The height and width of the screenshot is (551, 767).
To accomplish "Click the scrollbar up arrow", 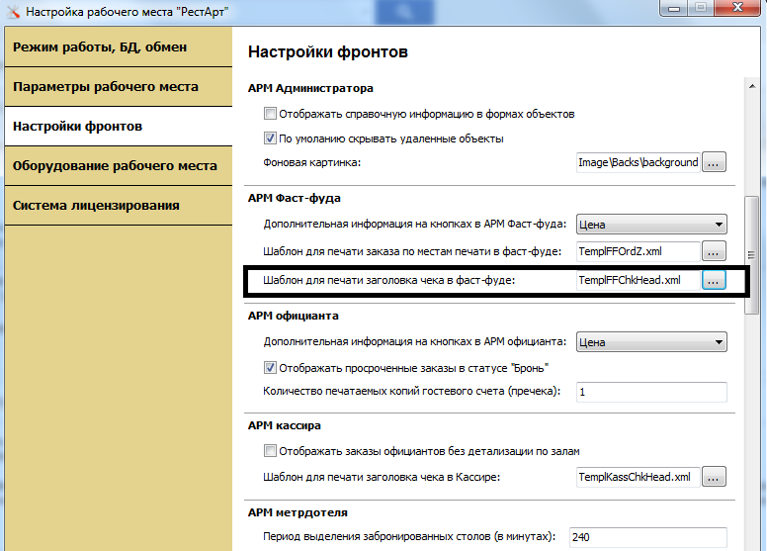I will click(x=752, y=86).
